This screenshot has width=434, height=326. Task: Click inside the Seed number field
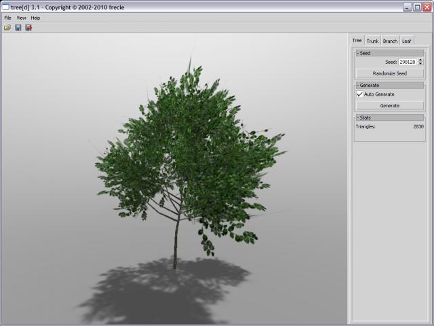point(407,62)
